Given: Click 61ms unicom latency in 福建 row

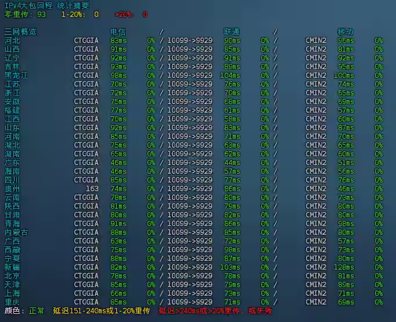Looking at the screenshot, I should tap(232, 110).
